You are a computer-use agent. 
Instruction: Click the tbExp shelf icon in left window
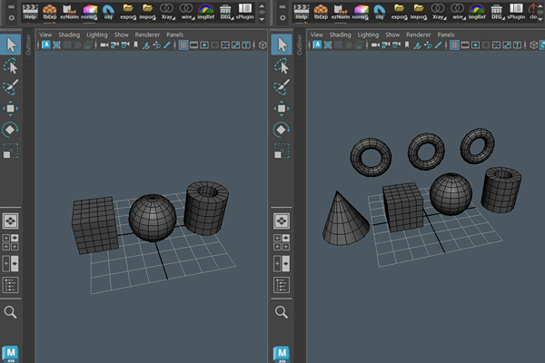tap(50, 11)
